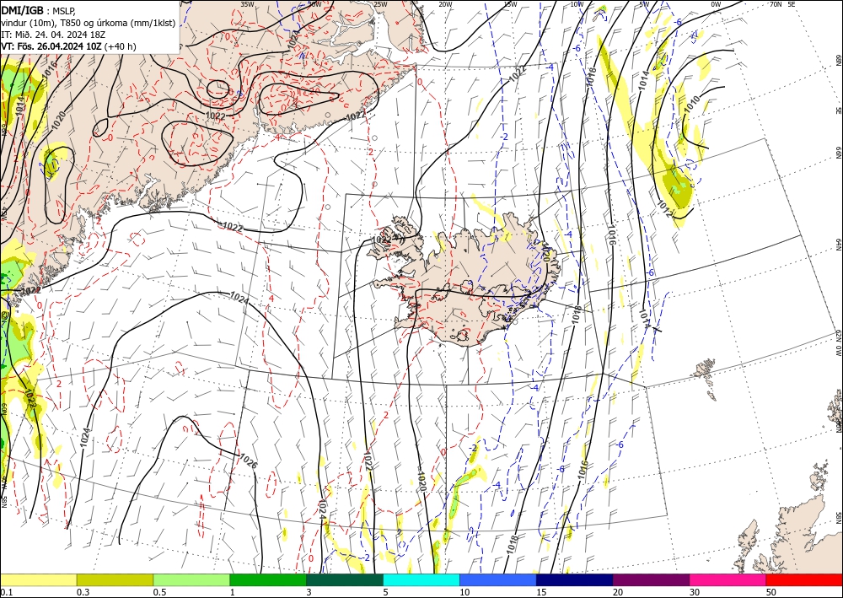The height and width of the screenshot is (598, 843).
Task: Click the red 50 mm legend swatch
Action: coord(804,579)
